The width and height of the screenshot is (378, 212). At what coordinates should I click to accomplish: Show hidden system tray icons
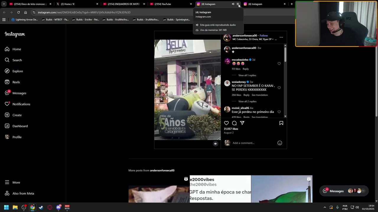click(325, 207)
